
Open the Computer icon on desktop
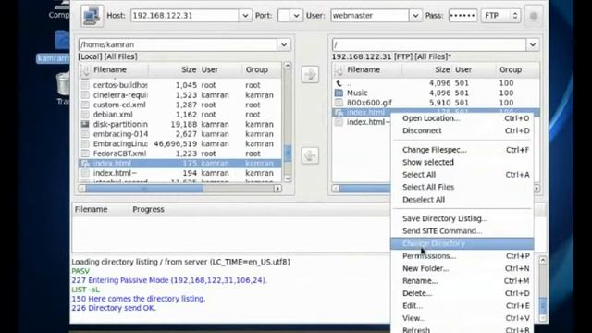tap(62, 5)
